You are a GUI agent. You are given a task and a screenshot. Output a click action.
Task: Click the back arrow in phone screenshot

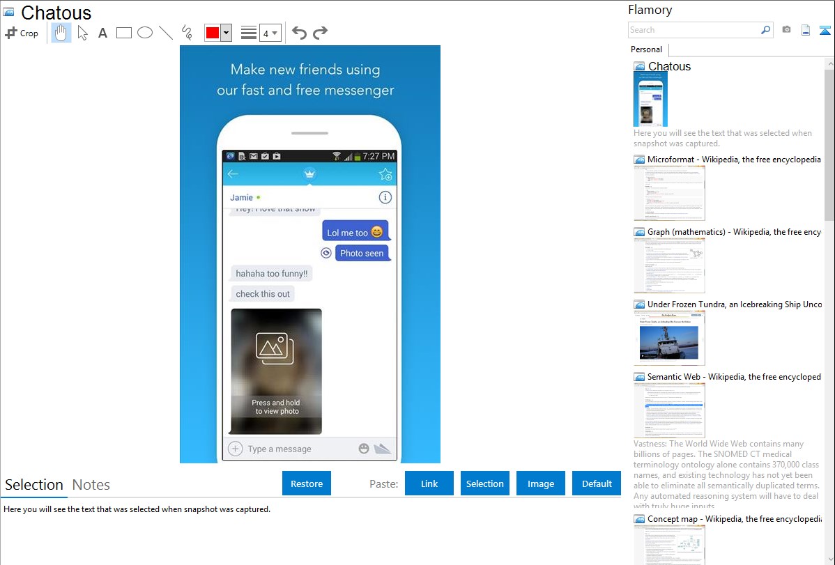[233, 174]
